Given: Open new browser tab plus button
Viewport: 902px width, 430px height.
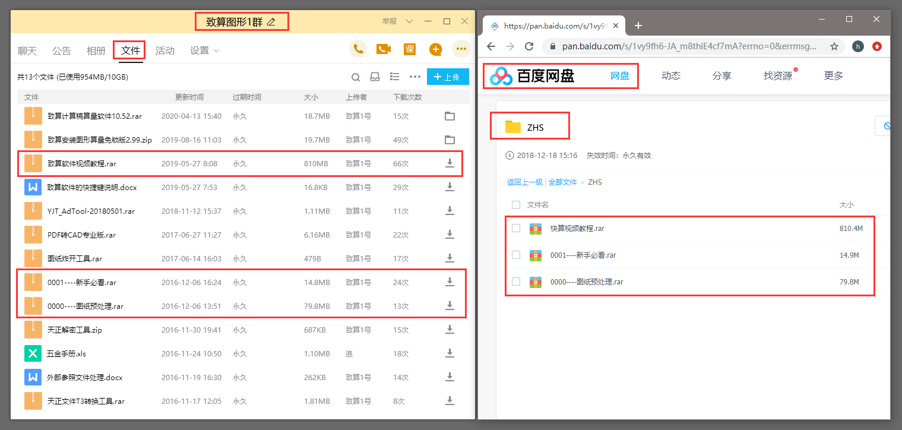Looking at the screenshot, I should (638, 26).
